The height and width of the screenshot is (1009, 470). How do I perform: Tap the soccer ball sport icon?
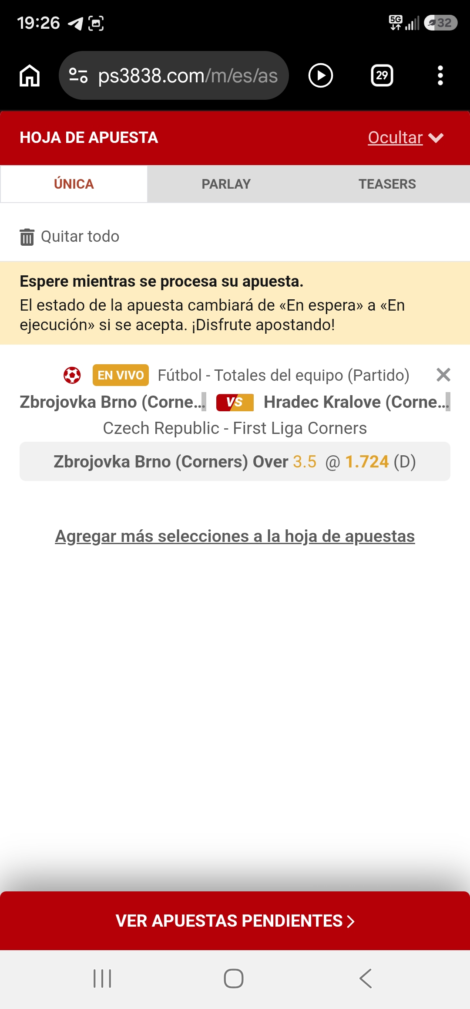point(72,375)
